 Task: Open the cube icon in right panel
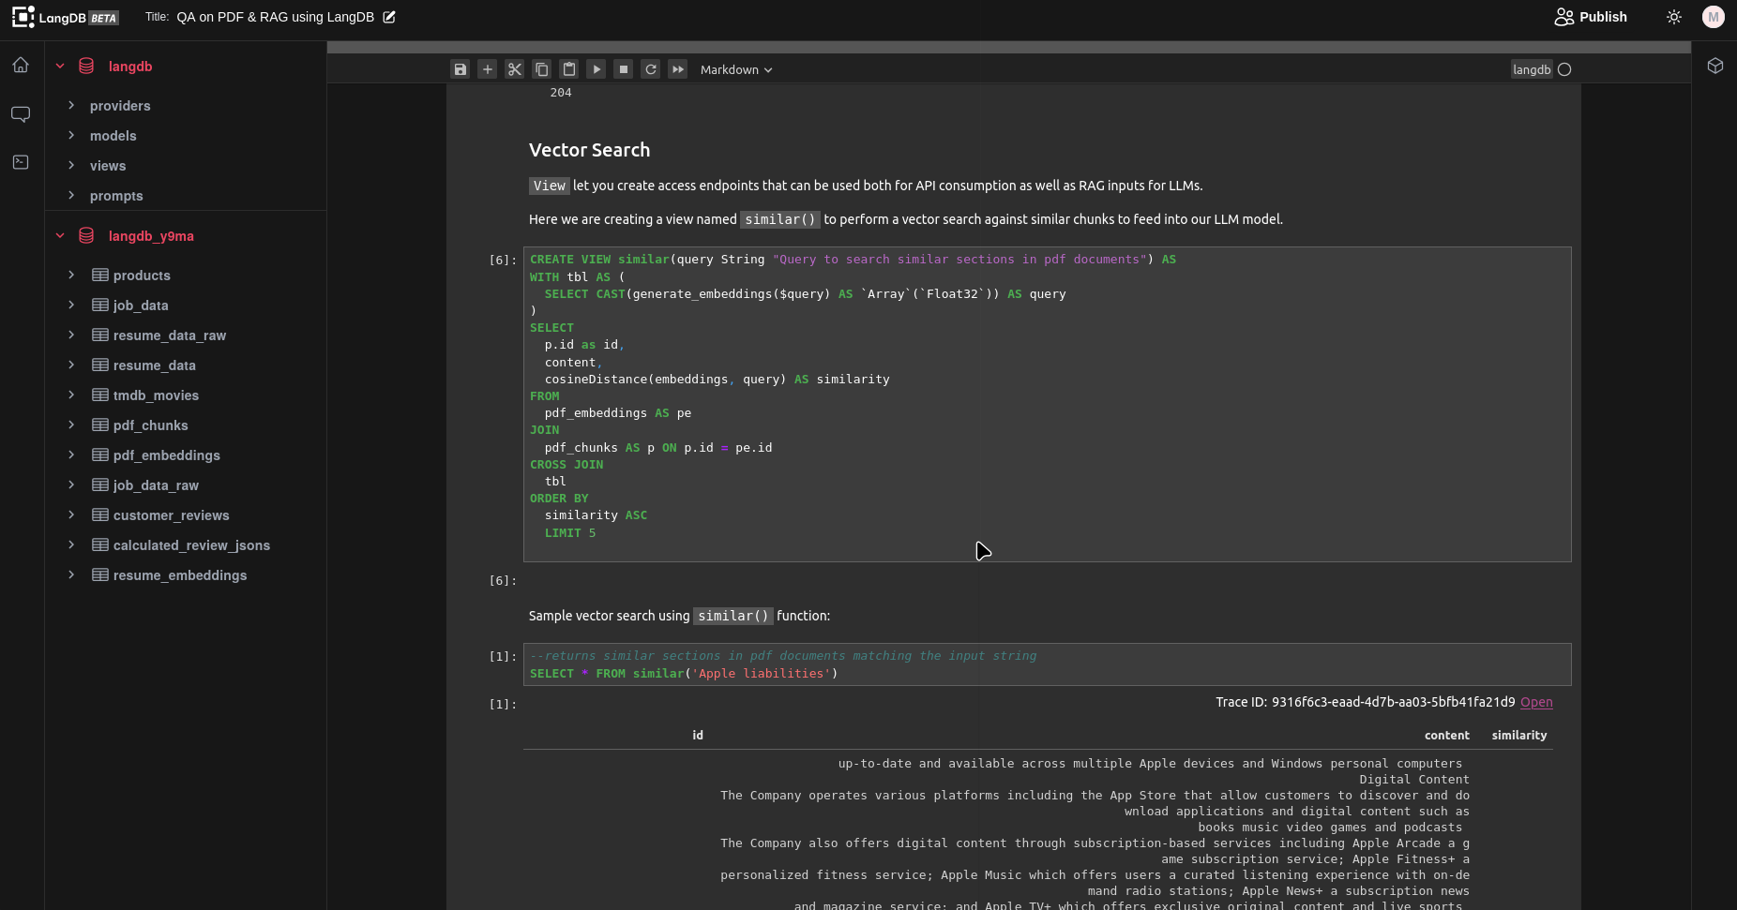click(x=1715, y=66)
